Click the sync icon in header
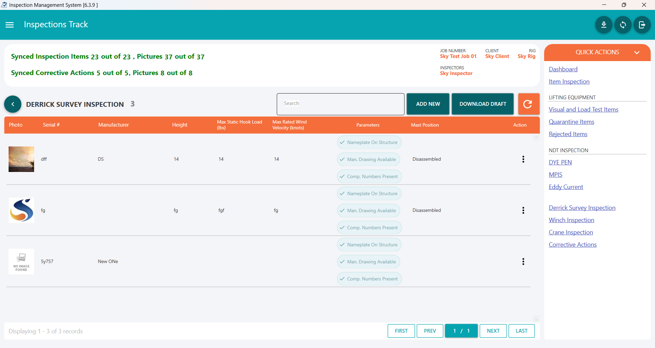This screenshot has height=348, width=655. click(623, 25)
